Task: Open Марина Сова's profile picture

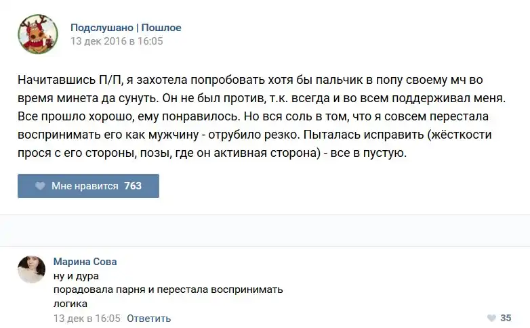Action: 31,269
